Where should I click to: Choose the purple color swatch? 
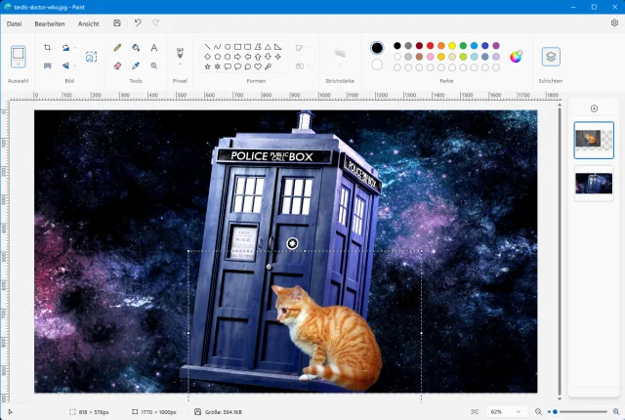(x=496, y=46)
